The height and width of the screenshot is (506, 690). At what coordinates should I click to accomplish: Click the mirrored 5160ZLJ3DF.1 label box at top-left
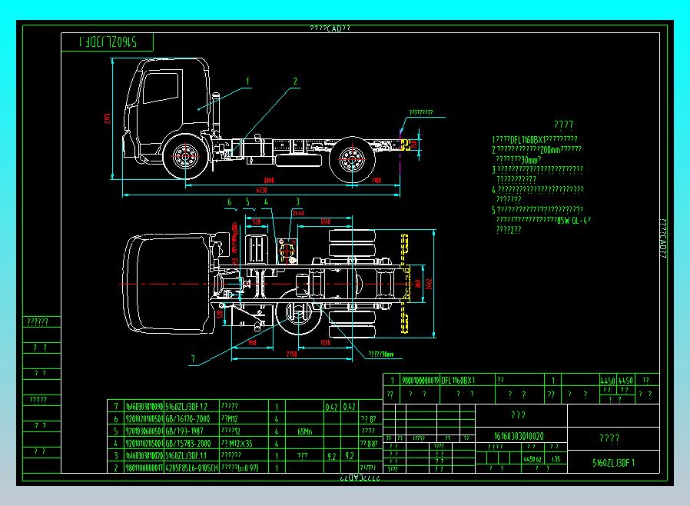108,42
